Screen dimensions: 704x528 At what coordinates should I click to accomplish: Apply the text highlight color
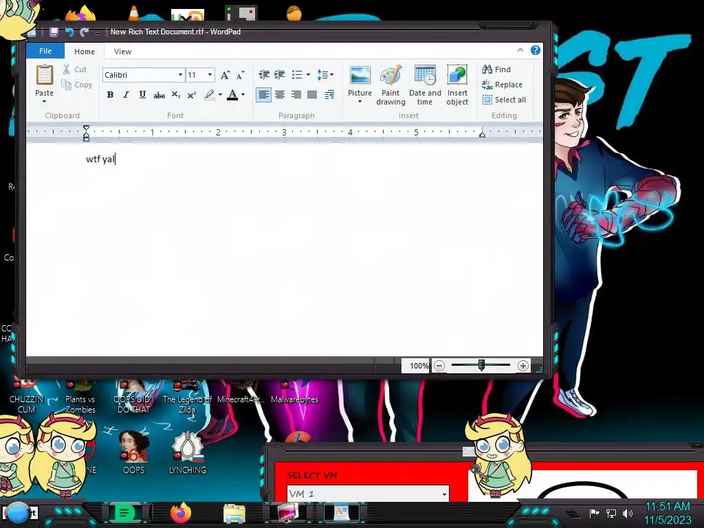pyautogui.click(x=209, y=95)
